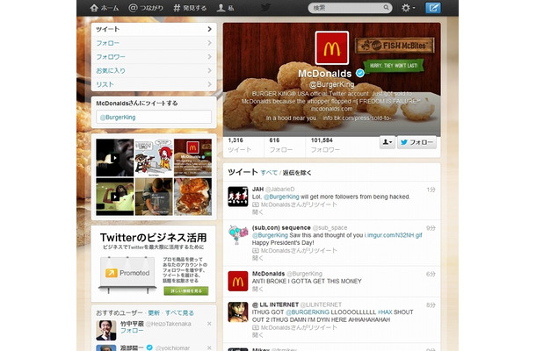Click the フォロー follow button on profile
This screenshot has width=536, height=351.
(x=416, y=142)
